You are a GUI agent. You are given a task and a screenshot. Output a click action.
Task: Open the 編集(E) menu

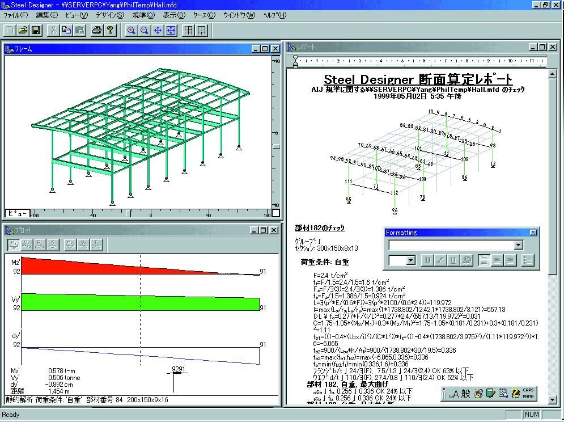click(x=46, y=15)
